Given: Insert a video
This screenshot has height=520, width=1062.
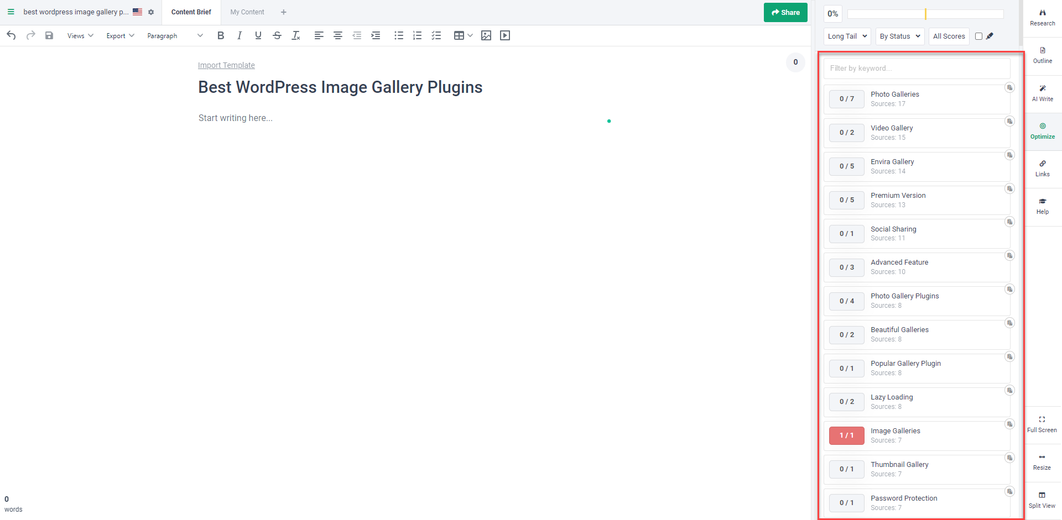Looking at the screenshot, I should [x=505, y=35].
